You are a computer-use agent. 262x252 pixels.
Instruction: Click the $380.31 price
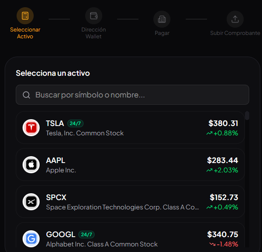coord(223,123)
